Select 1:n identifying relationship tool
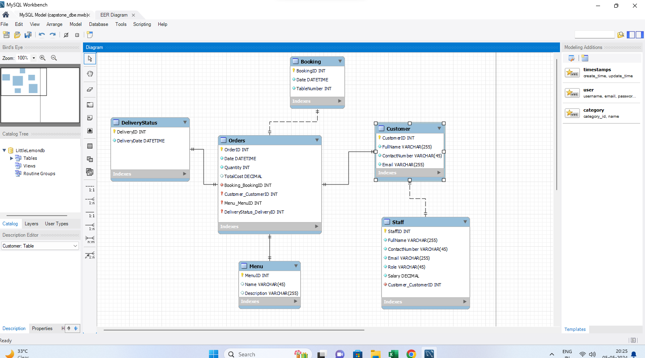645x358 pixels. pyautogui.click(x=90, y=227)
